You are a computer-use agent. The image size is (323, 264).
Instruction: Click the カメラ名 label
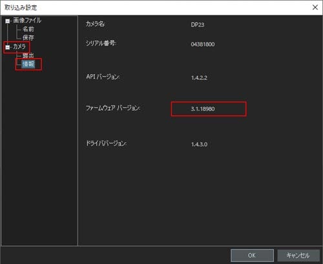tap(95, 24)
